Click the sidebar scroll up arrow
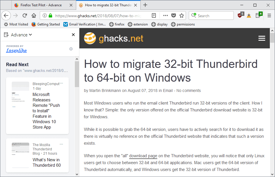 [x=77, y=59]
